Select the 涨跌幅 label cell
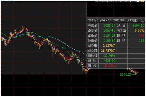 tap(93, 56)
